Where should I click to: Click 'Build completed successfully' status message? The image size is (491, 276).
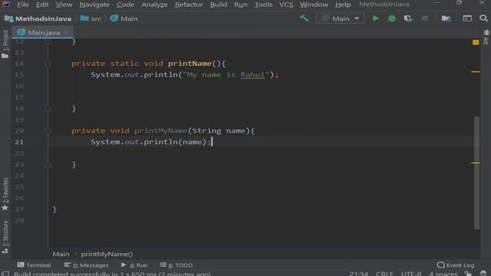pos(113,274)
